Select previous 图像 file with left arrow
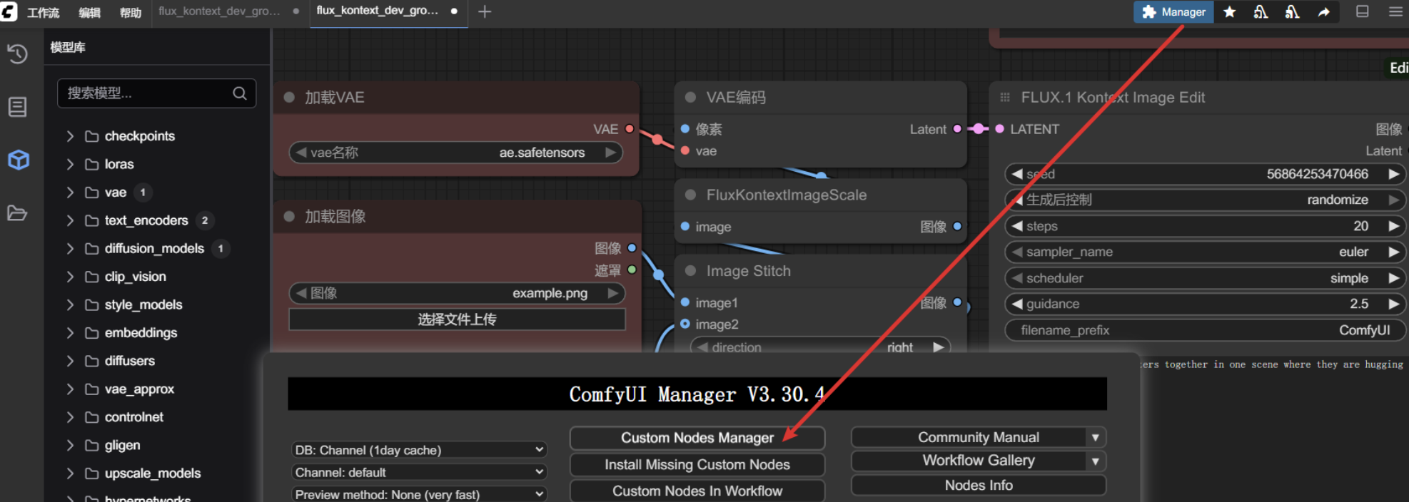Image resolution: width=1409 pixels, height=502 pixels. [301, 293]
